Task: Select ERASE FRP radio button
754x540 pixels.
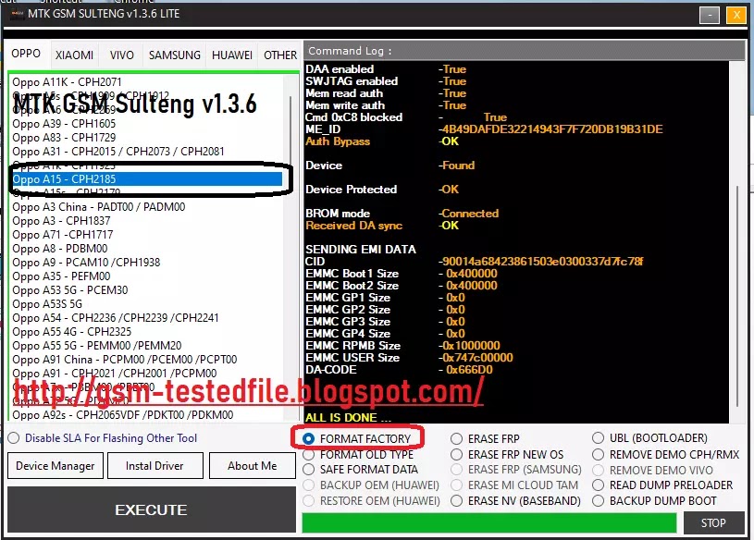Action: (485, 438)
